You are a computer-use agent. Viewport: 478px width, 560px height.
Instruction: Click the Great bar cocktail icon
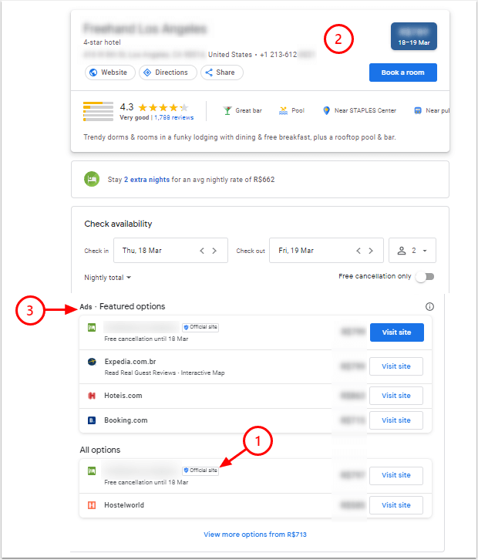pos(227,110)
